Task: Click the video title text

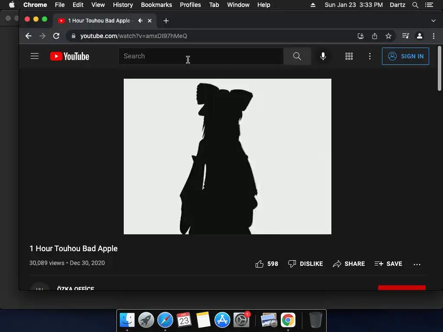Action: point(74,249)
